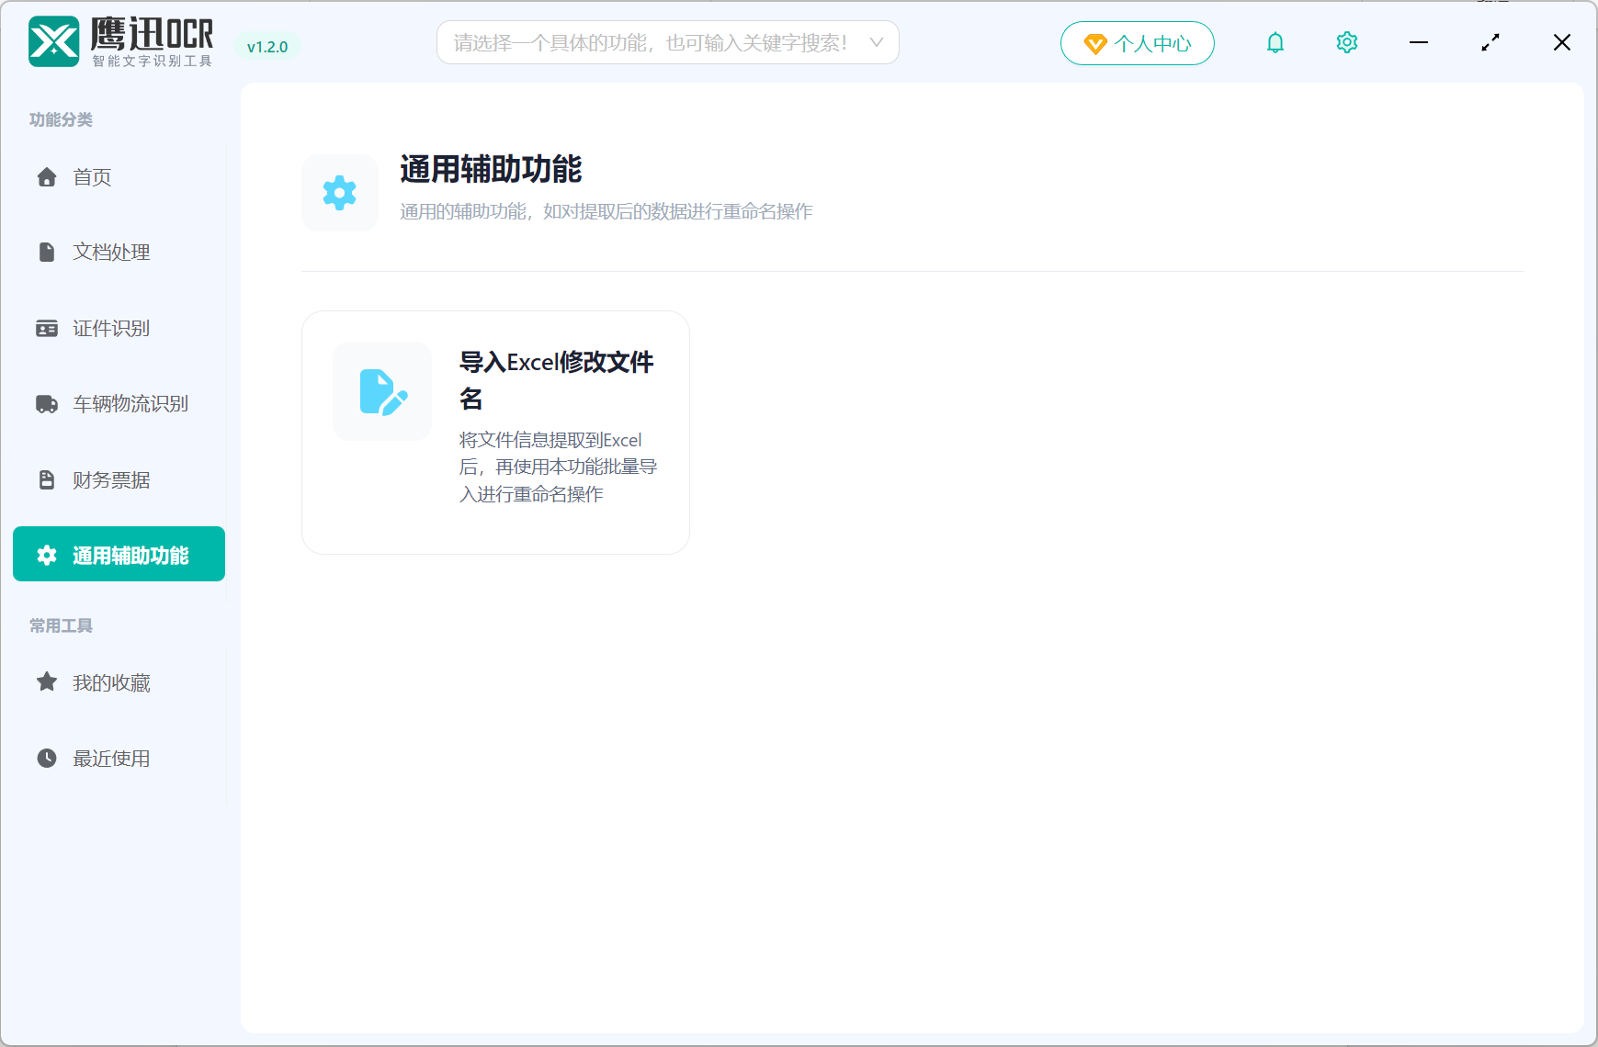
Task: Open 个人中心 personal center
Action: pyautogui.click(x=1137, y=42)
